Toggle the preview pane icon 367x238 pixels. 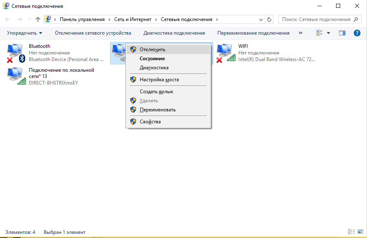342,33
